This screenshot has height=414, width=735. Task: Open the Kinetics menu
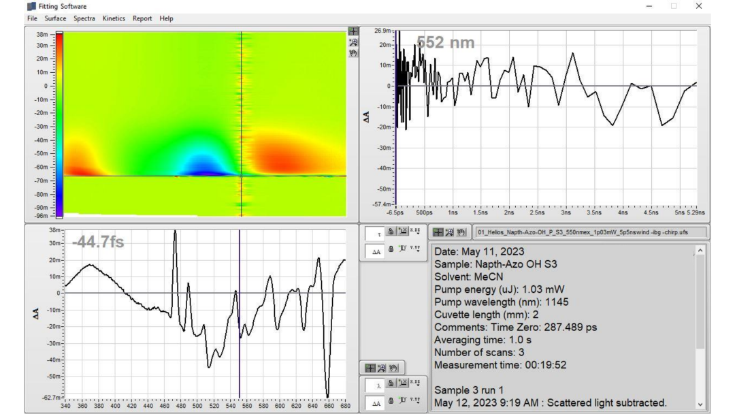point(114,18)
